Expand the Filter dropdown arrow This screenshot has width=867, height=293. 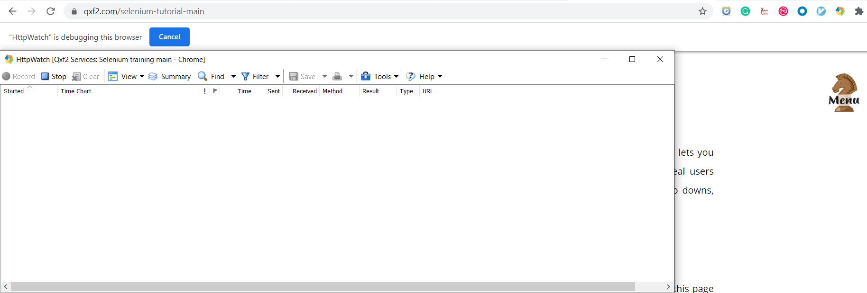[277, 77]
